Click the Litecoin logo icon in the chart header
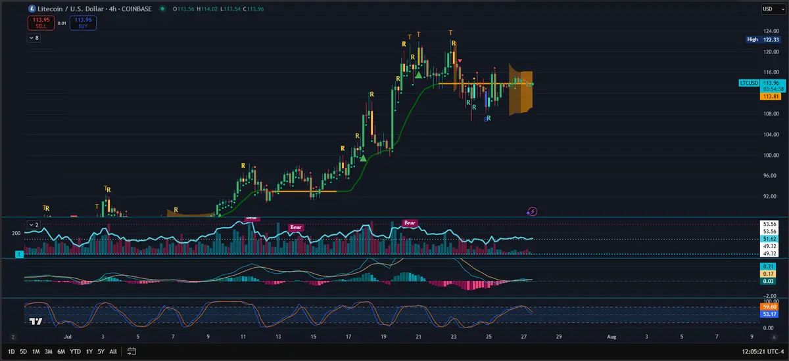Image resolution: width=789 pixels, height=361 pixels. click(32, 9)
